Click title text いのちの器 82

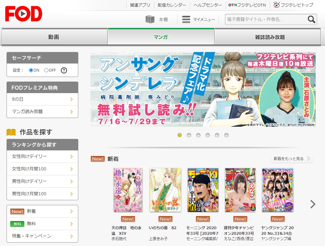[163, 228]
